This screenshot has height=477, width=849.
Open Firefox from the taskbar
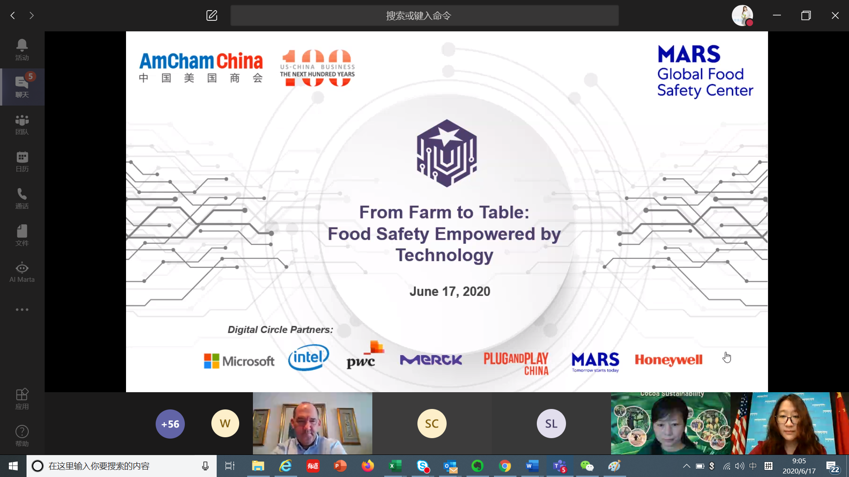pyautogui.click(x=367, y=466)
